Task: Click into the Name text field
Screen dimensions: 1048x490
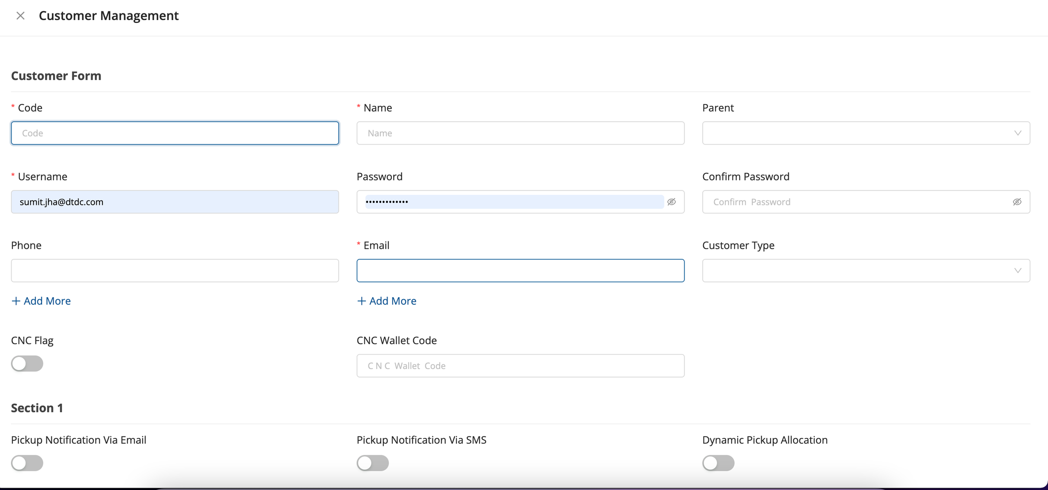Action: [520, 133]
